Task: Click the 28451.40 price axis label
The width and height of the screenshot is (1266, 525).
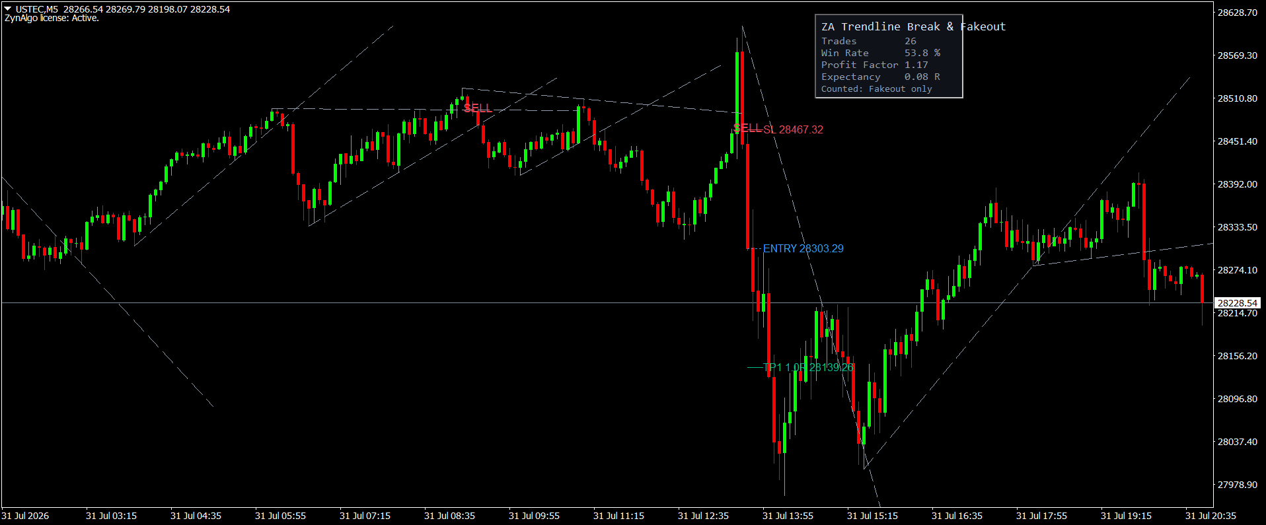Action: (x=1238, y=141)
